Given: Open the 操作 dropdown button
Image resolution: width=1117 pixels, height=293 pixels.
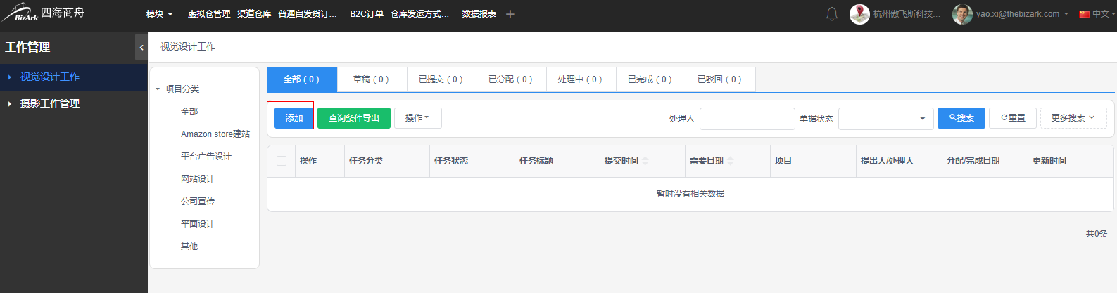Looking at the screenshot, I should tap(417, 118).
